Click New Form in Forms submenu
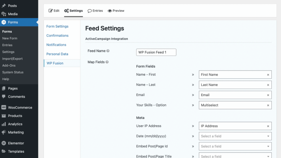The height and width of the screenshot is (158, 281). pyautogui.click(x=10, y=38)
